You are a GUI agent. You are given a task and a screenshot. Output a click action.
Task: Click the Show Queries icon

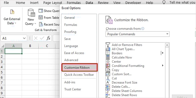(41, 11)
